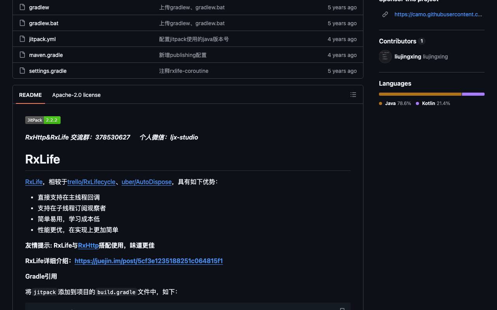Open the jitpack.yml file

click(x=42, y=39)
